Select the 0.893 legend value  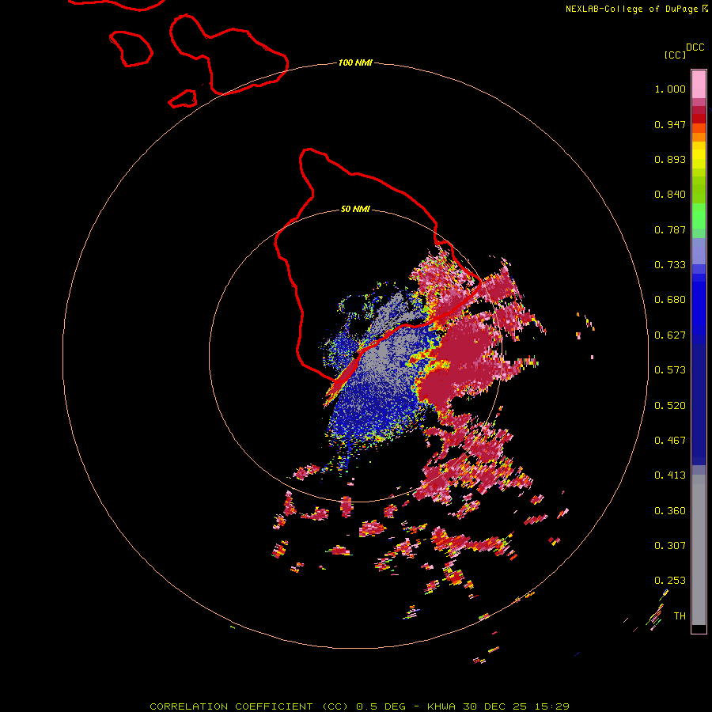(670, 159)
